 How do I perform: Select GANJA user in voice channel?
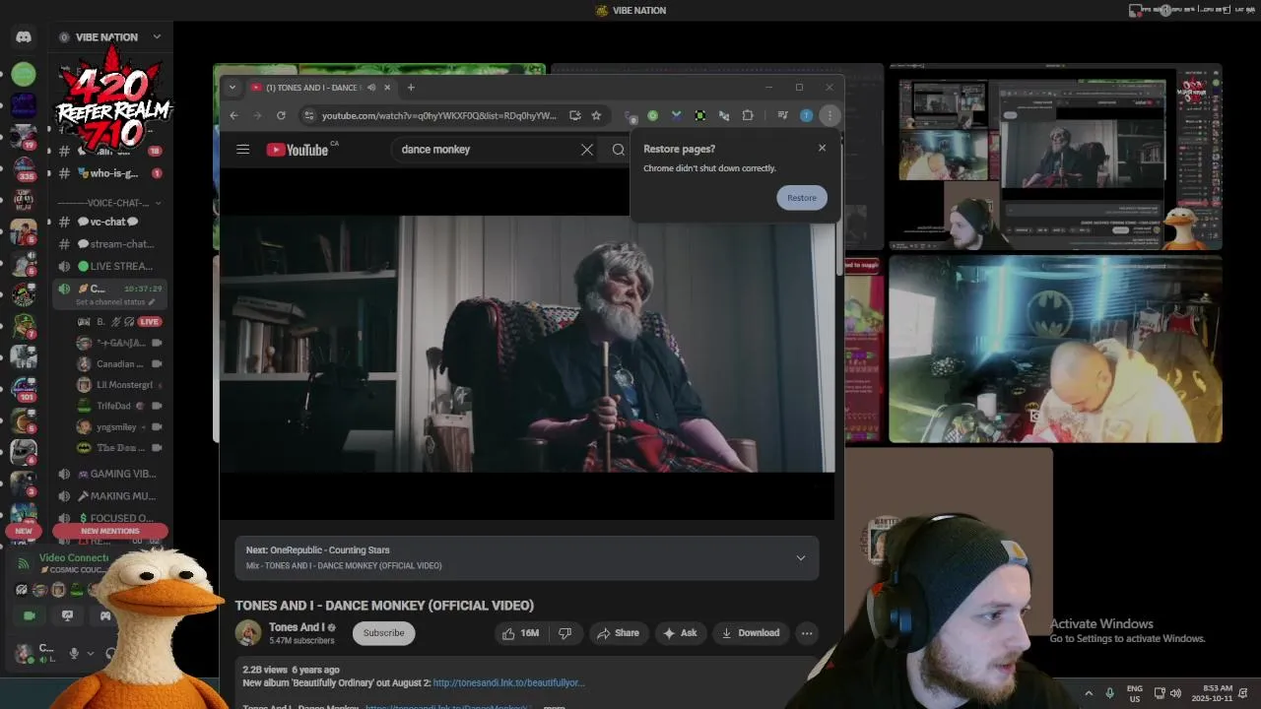click(x=119, y=343)
